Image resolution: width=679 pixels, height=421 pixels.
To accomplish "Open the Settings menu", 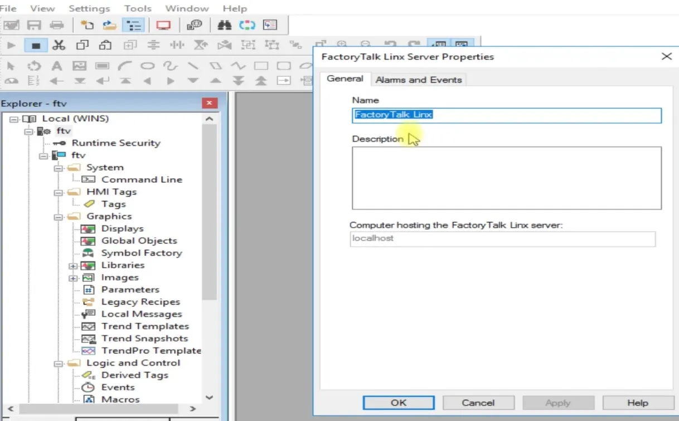I will click(x=89, y=8).
